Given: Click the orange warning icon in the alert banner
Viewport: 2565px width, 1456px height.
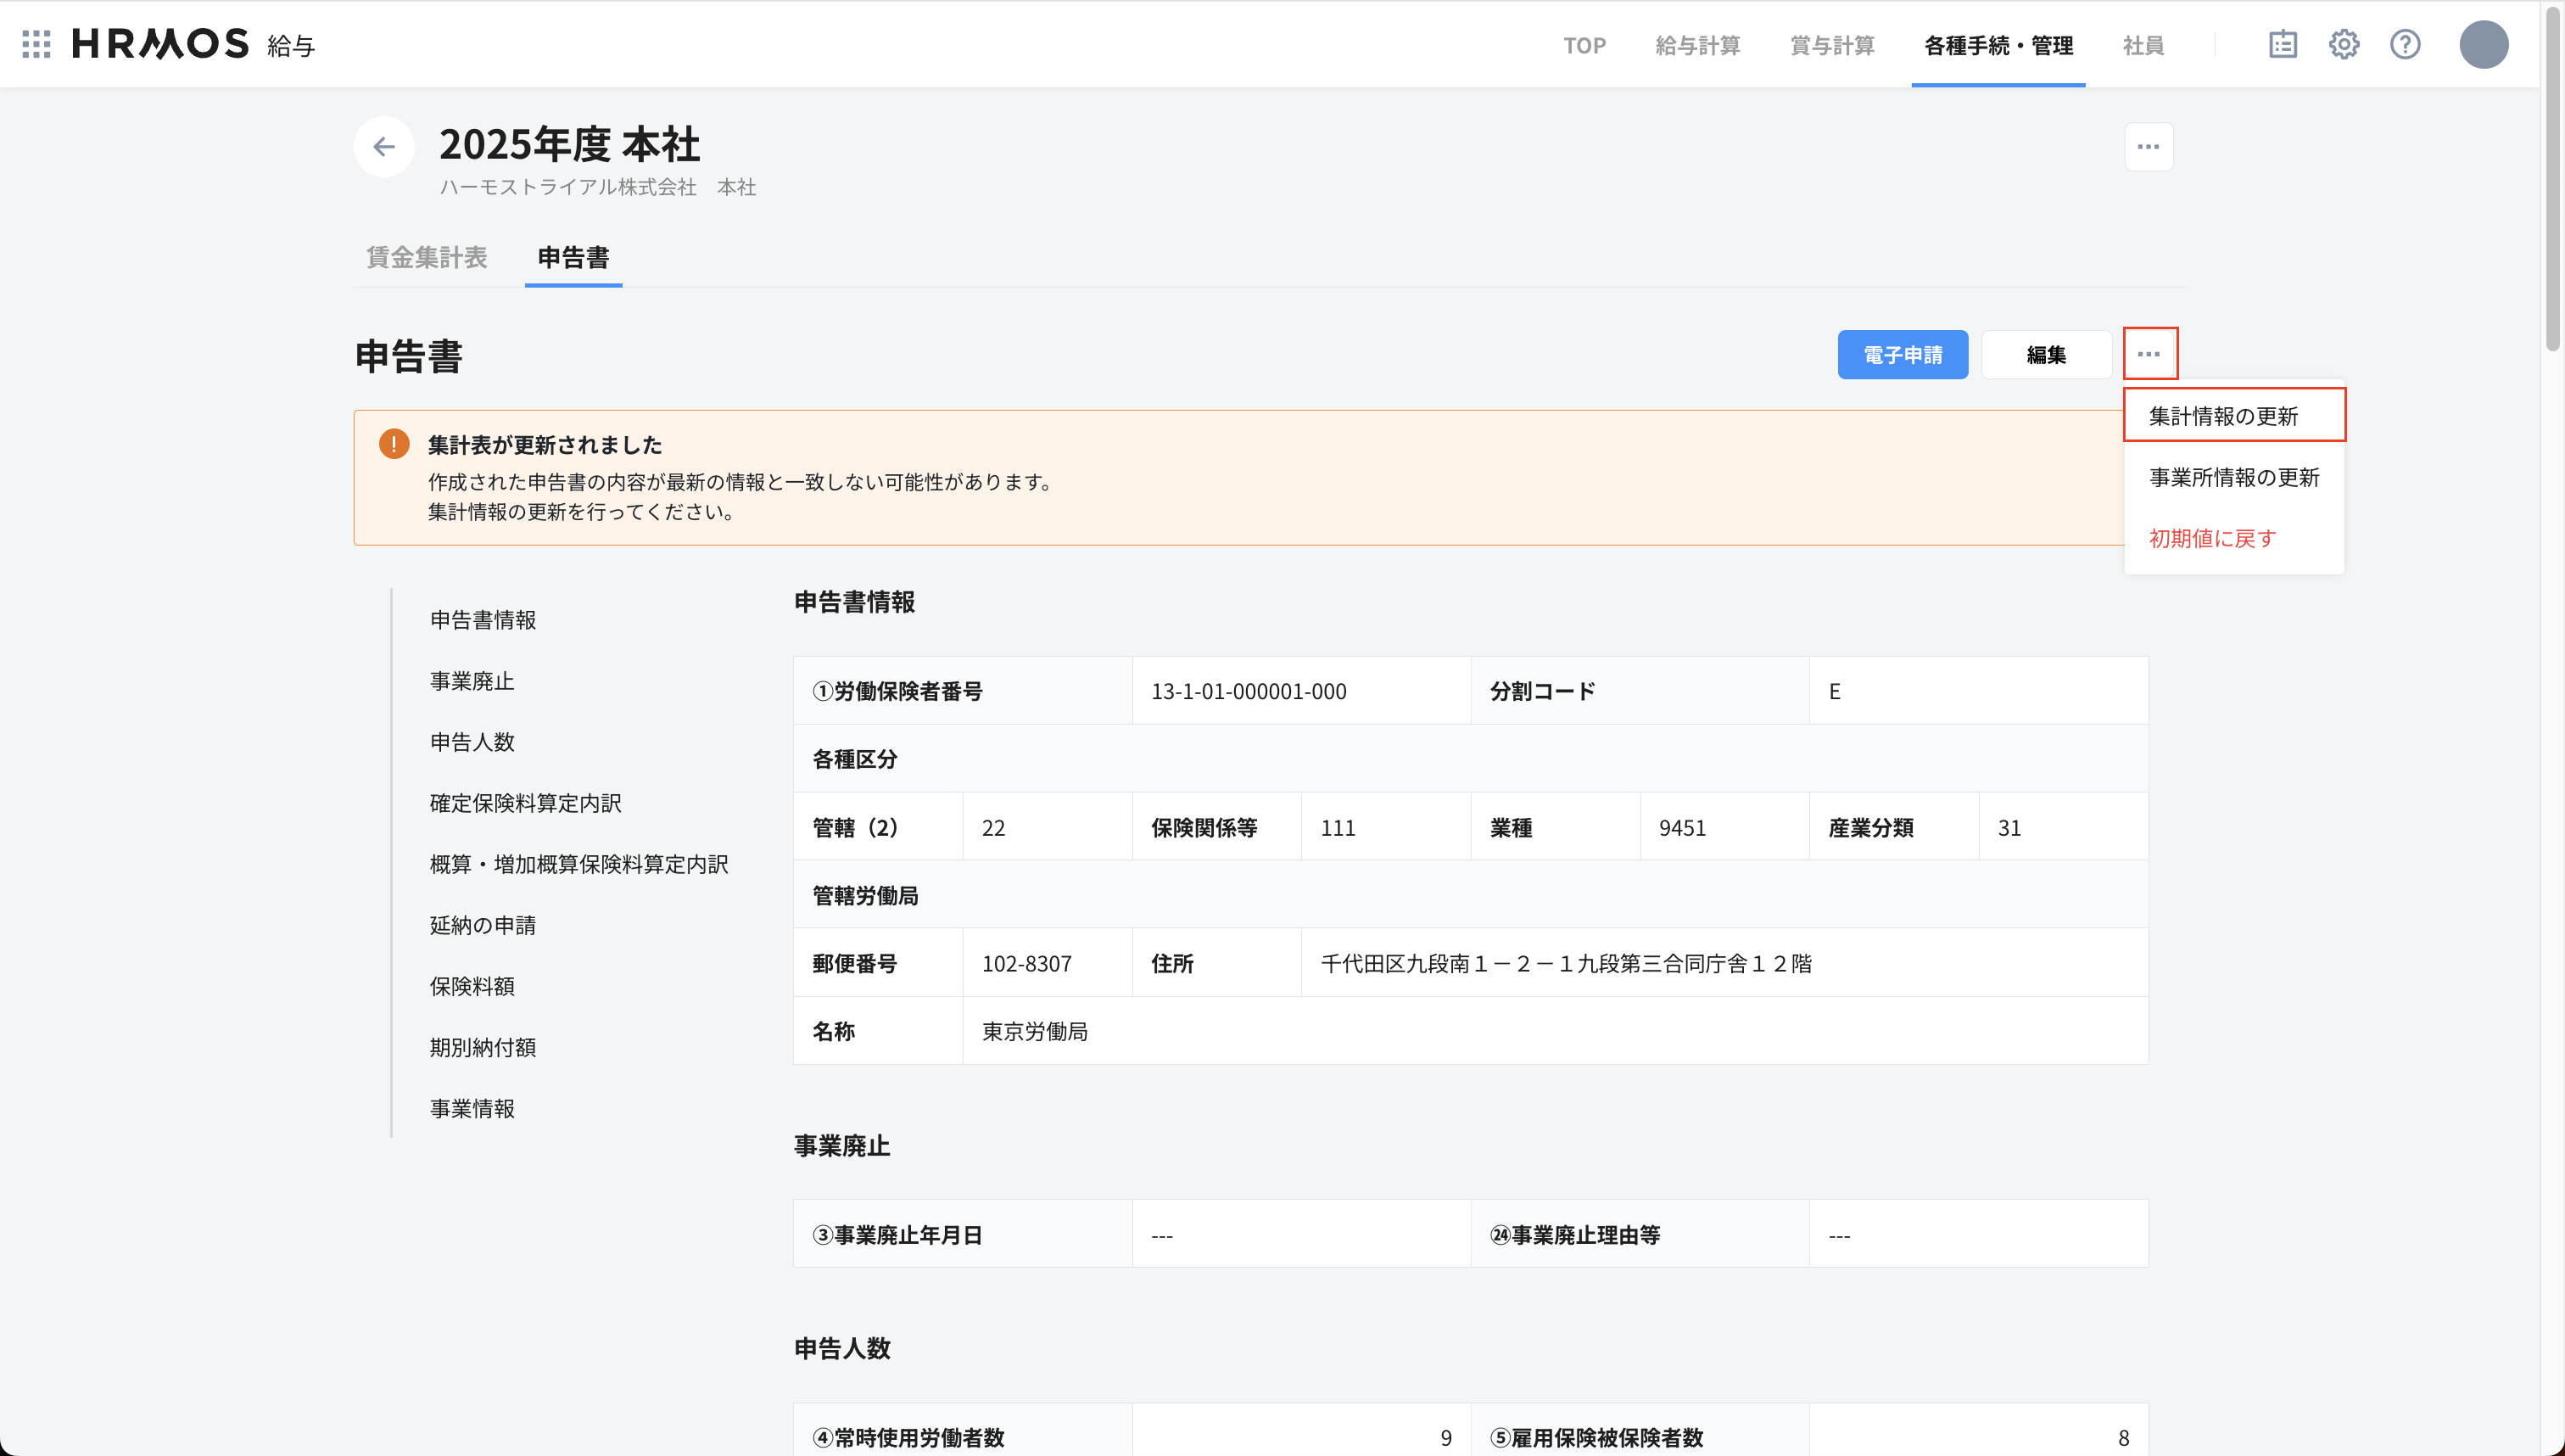Looking at the screenshot, I should [x=394, y=444].
